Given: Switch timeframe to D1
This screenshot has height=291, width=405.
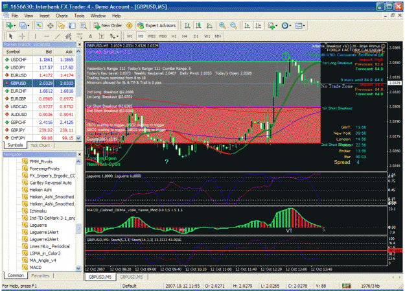Looking at the screenshot, I should 196,36.
